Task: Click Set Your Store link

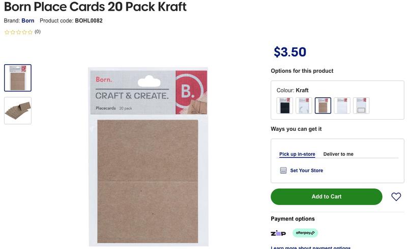Action: click(x=306, y=171)
